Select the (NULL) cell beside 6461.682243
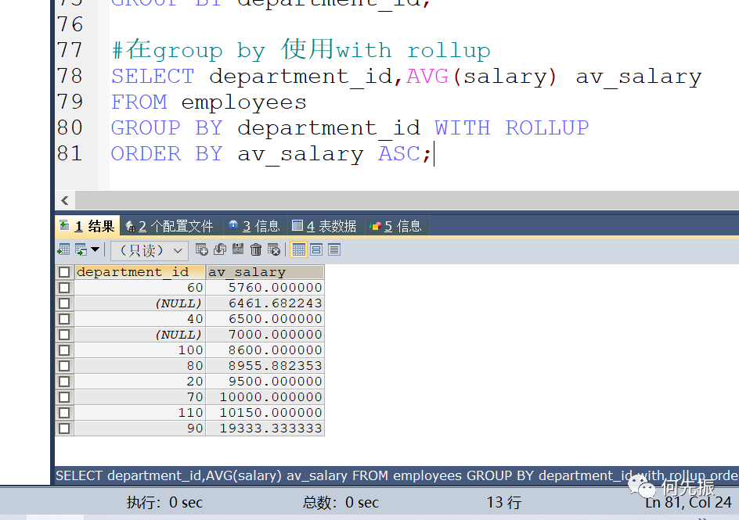This screenshot has width=739, height=520. (x=140, y=303)
